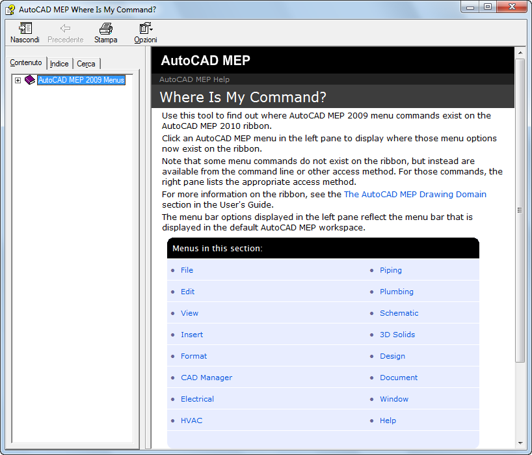Open the View menu link
The height and width of the screenshot is (455, 532).
[x=190, y=313]
